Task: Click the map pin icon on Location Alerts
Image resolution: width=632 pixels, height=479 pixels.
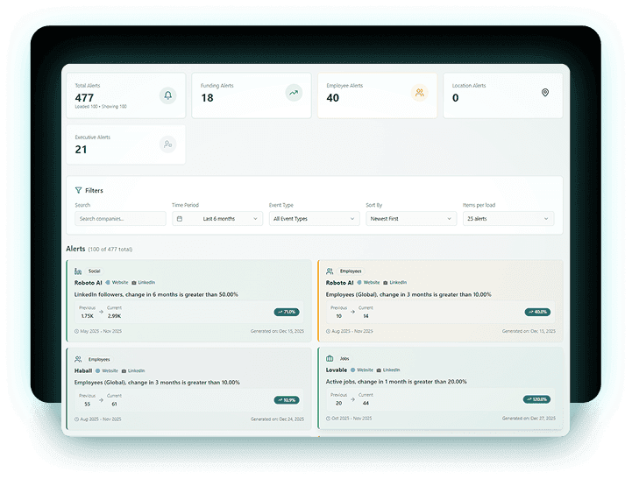Action: [x=545, y=92]
